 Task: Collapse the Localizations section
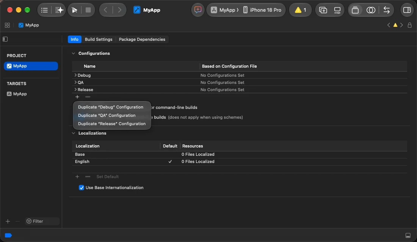click(74, 133)
